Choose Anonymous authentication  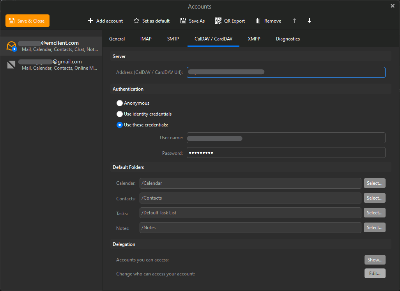(x=120, y=103)
